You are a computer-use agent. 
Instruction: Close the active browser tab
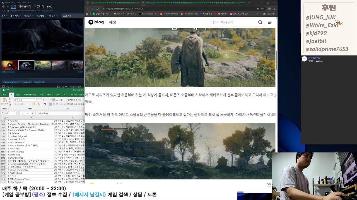coord(143,3)
